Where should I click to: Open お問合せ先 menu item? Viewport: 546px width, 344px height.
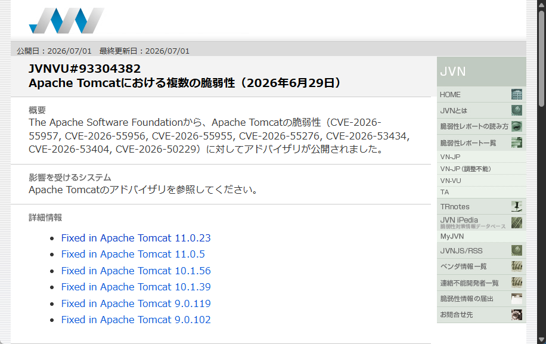point(481,314)
